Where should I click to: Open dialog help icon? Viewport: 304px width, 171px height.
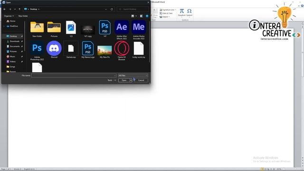pyautogui.click(x=147, y=16)
